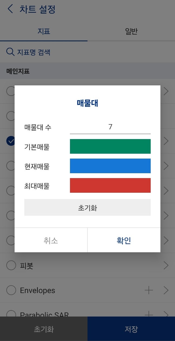Save chart settings with the 저장 button

tap(131, 329)
